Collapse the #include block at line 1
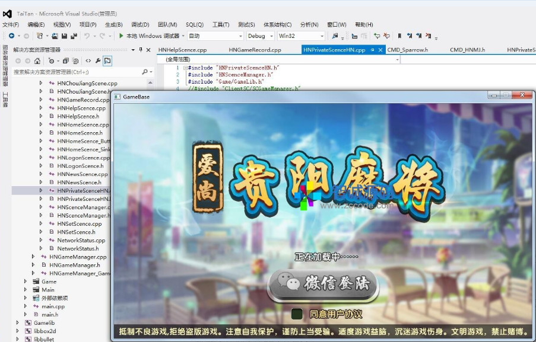Viewport: 536px width, 342px height. pos(185,68)
